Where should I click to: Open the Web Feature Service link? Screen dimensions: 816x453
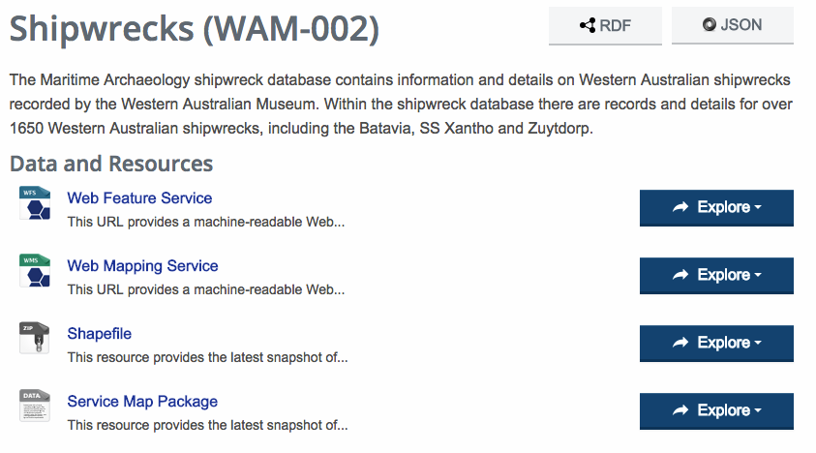[139, 197]
